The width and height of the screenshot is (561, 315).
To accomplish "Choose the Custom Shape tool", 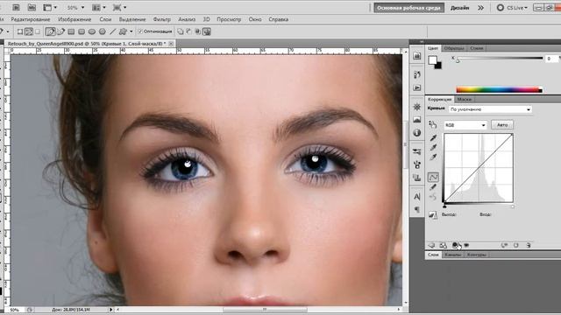I will pos(123,31).
